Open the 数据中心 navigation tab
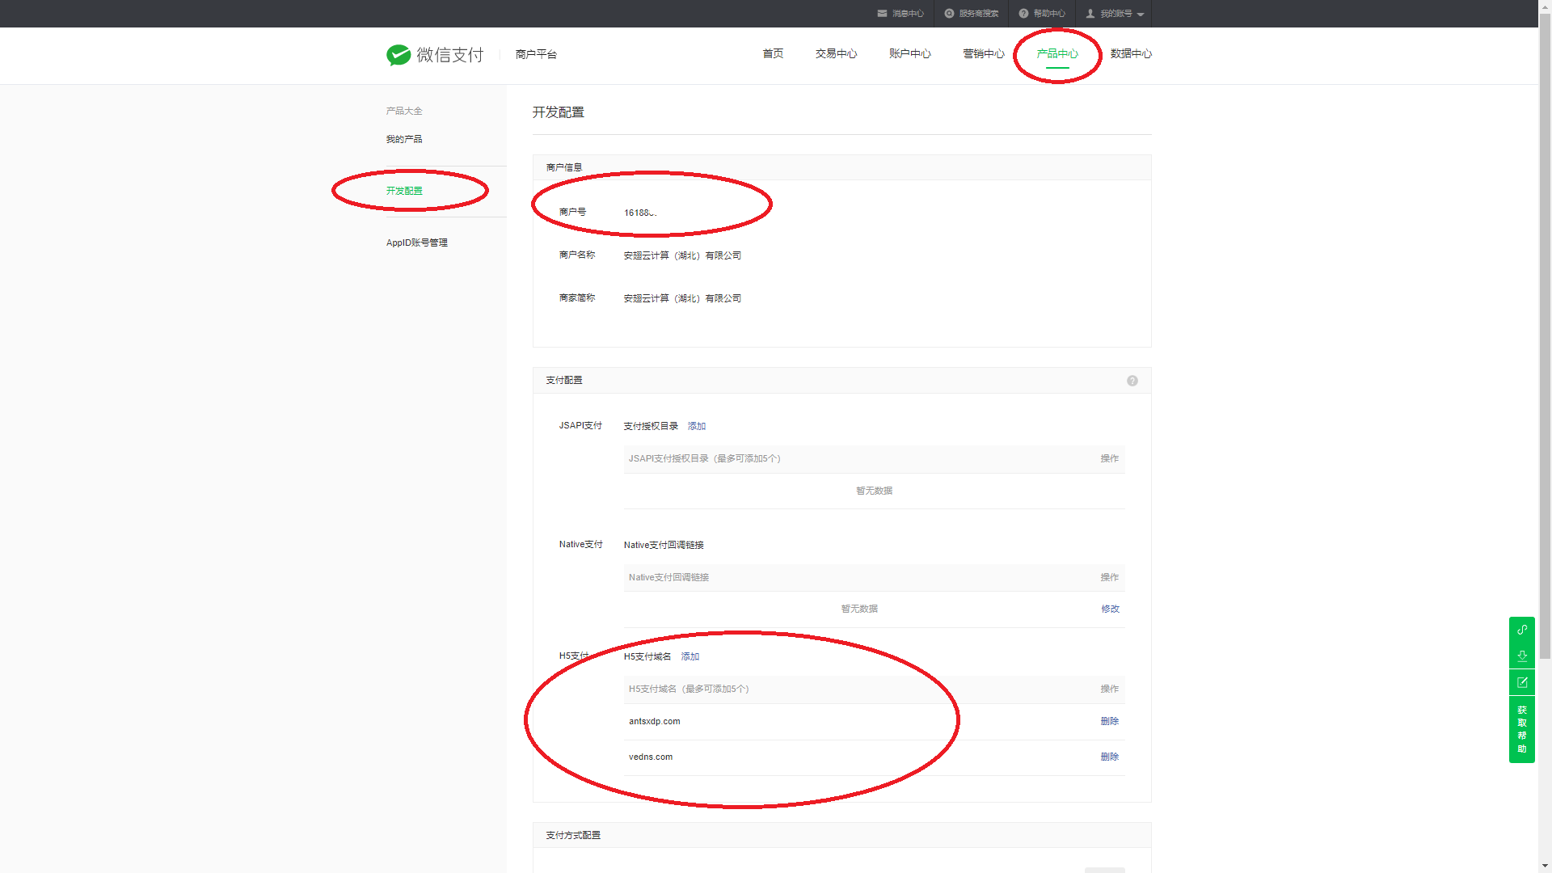1552x873 pixels. (x=1131, y=53)
